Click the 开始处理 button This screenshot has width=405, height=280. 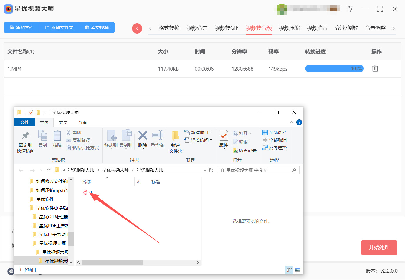(x=379, y=248)
